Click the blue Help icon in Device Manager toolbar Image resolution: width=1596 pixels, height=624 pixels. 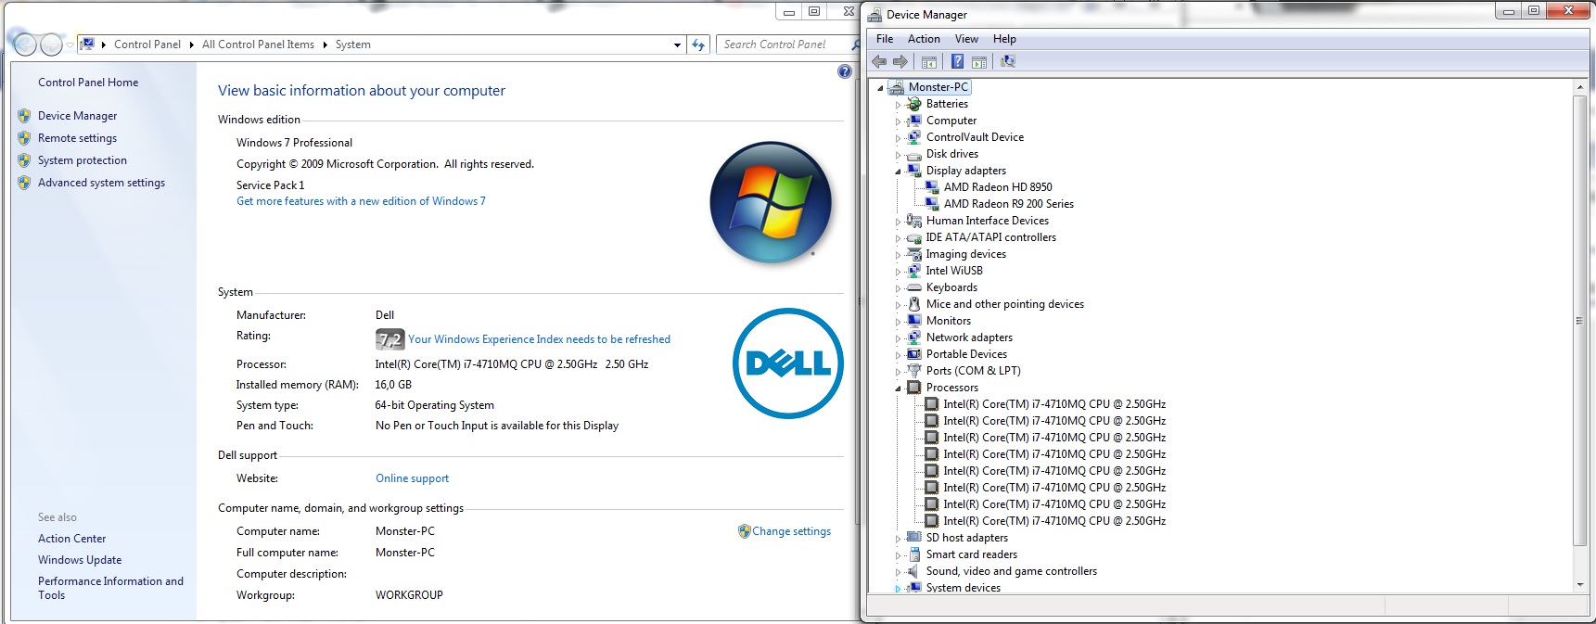tap(957, 62)
